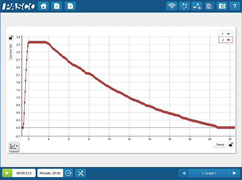This screenshot has width=242, height=180.
Task: Open the 1: Graph 1 page tab
Action: (x=209, y=173)
